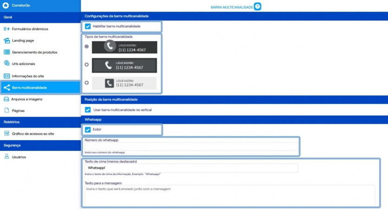The height and width of the screenshot is (209, 388).
Task: Open help question mark next to Barra Multicanalidade
Action: (x=257, y=7)
